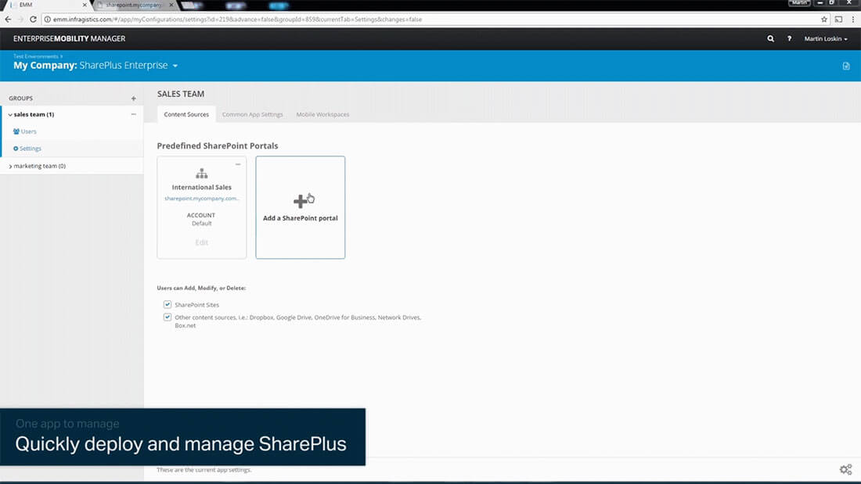Switch to Content Sources tab
This screenshot has height=484, width=861.
186,114
